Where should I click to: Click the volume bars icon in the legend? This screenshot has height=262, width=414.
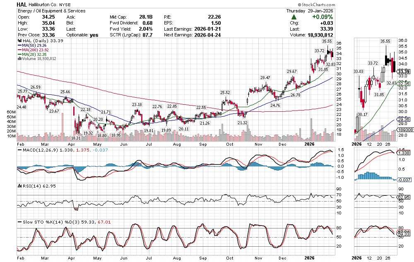[19, 59]
